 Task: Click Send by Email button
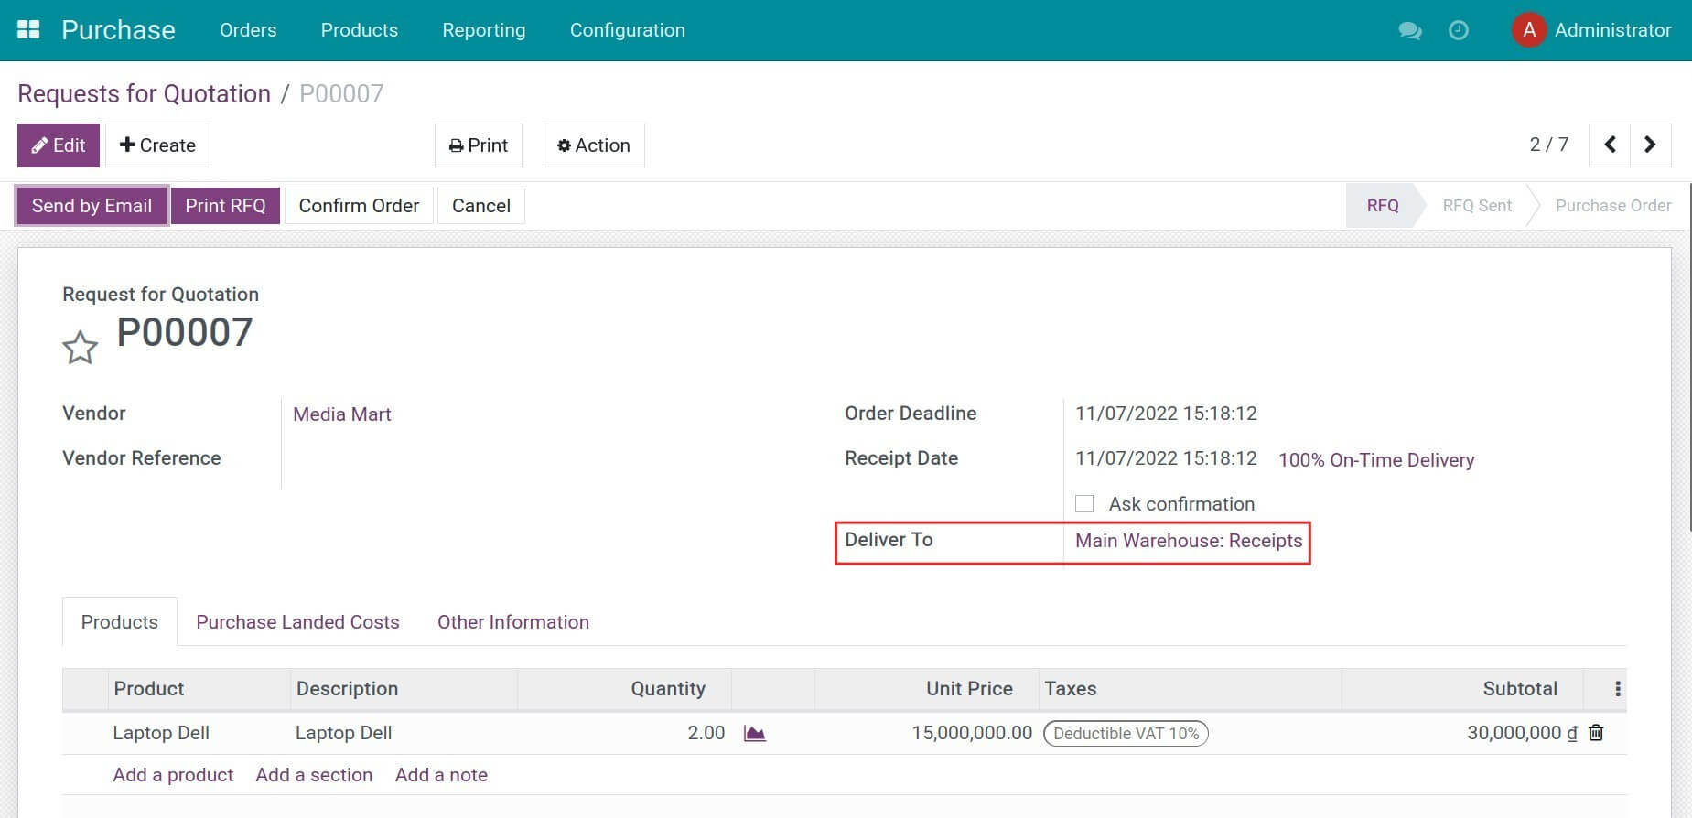(92, 206)
